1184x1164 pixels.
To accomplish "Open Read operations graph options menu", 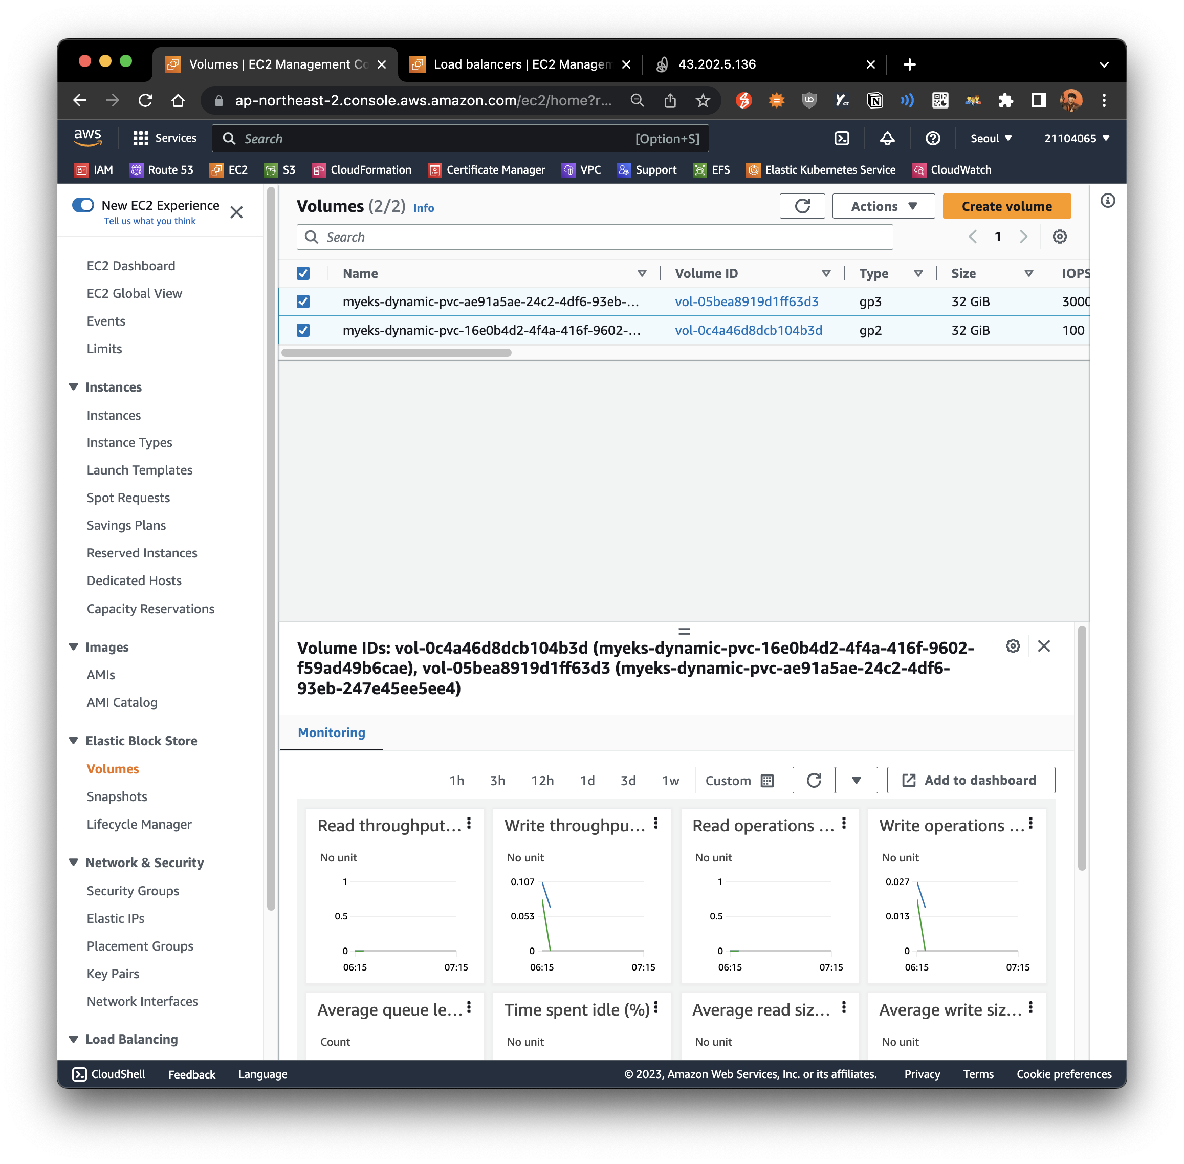I will [844, 824].
